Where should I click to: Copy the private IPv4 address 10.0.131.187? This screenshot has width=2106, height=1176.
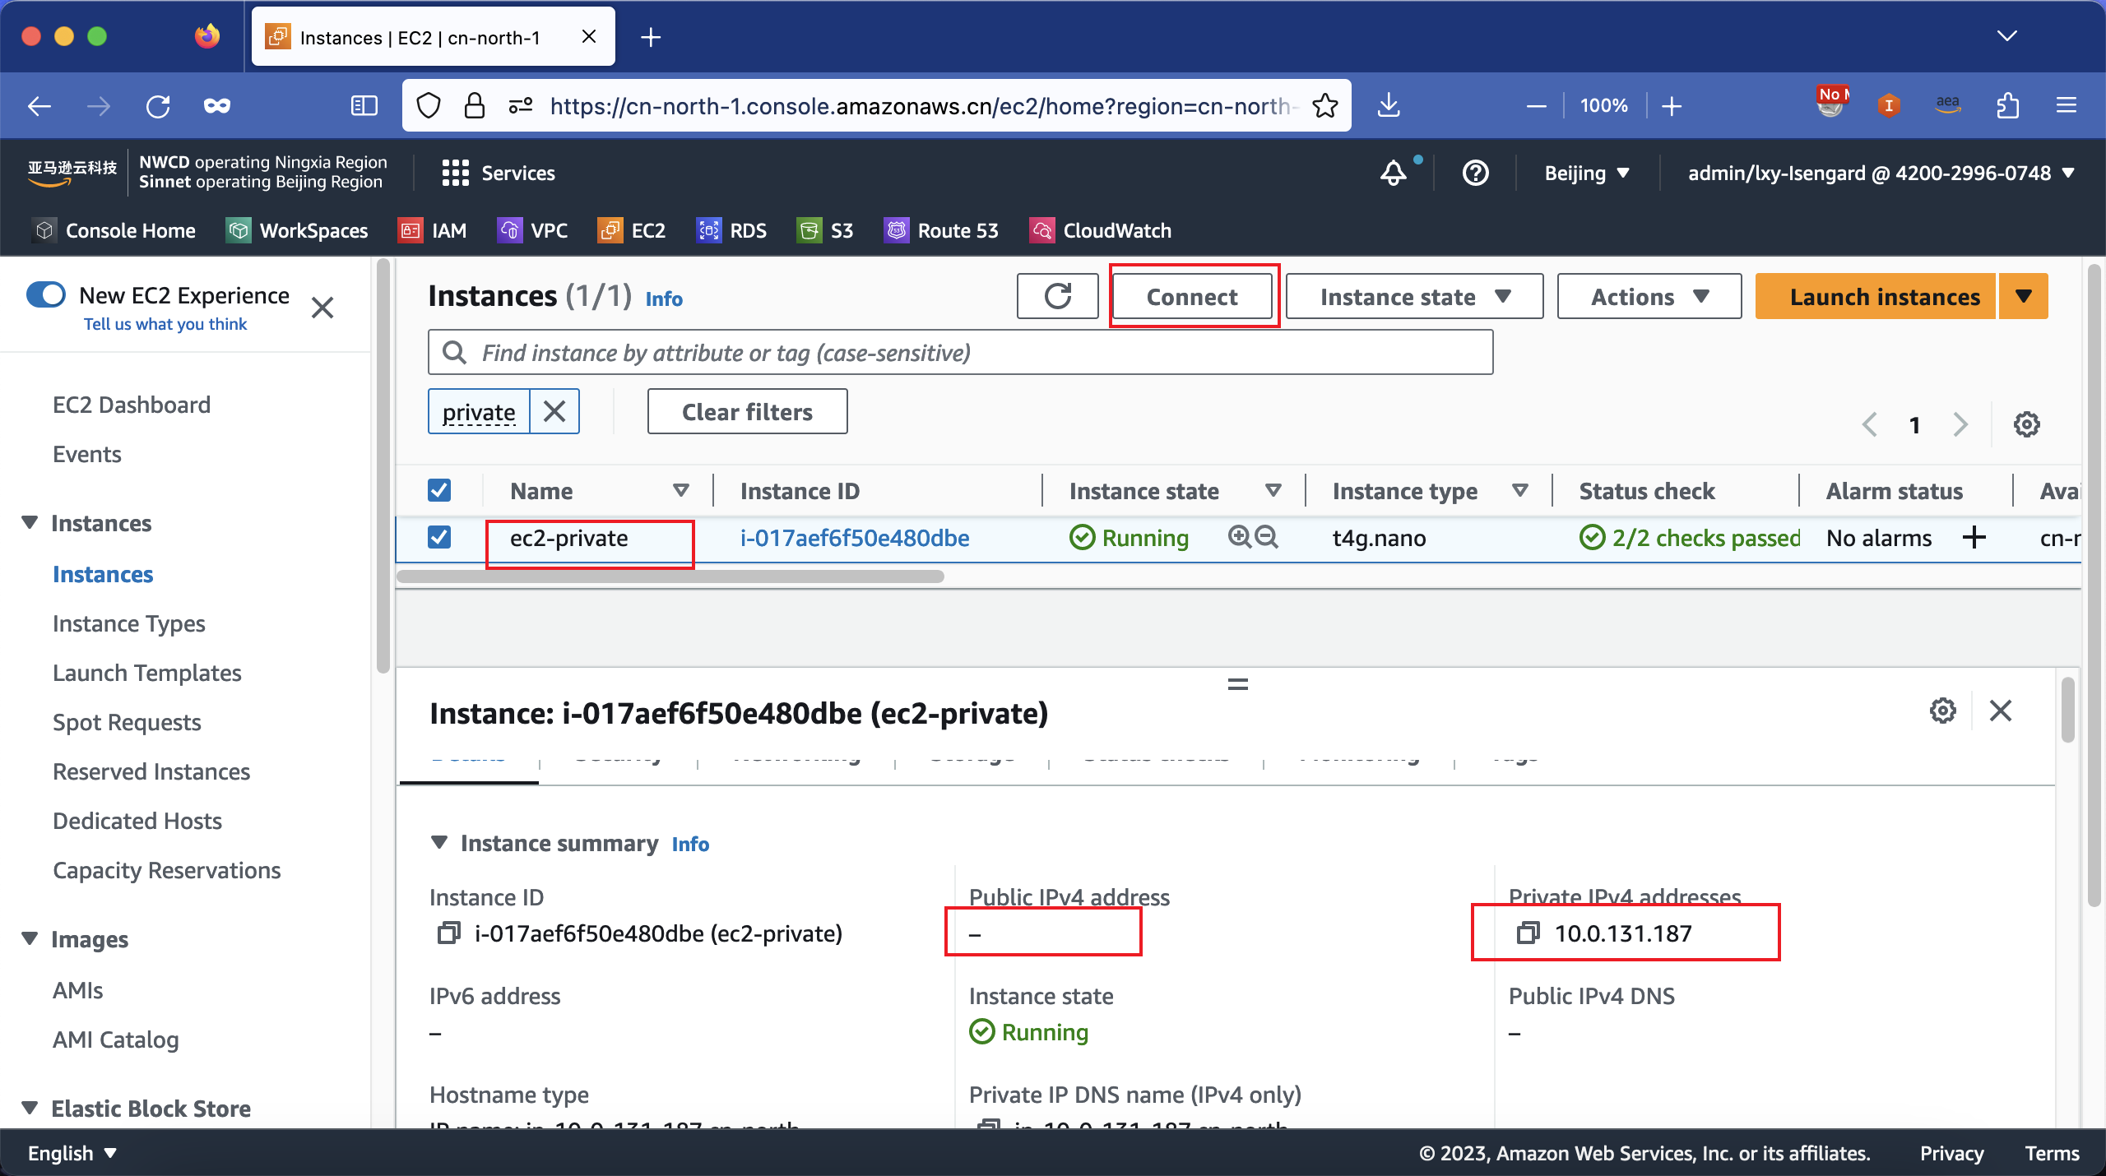1528,933
